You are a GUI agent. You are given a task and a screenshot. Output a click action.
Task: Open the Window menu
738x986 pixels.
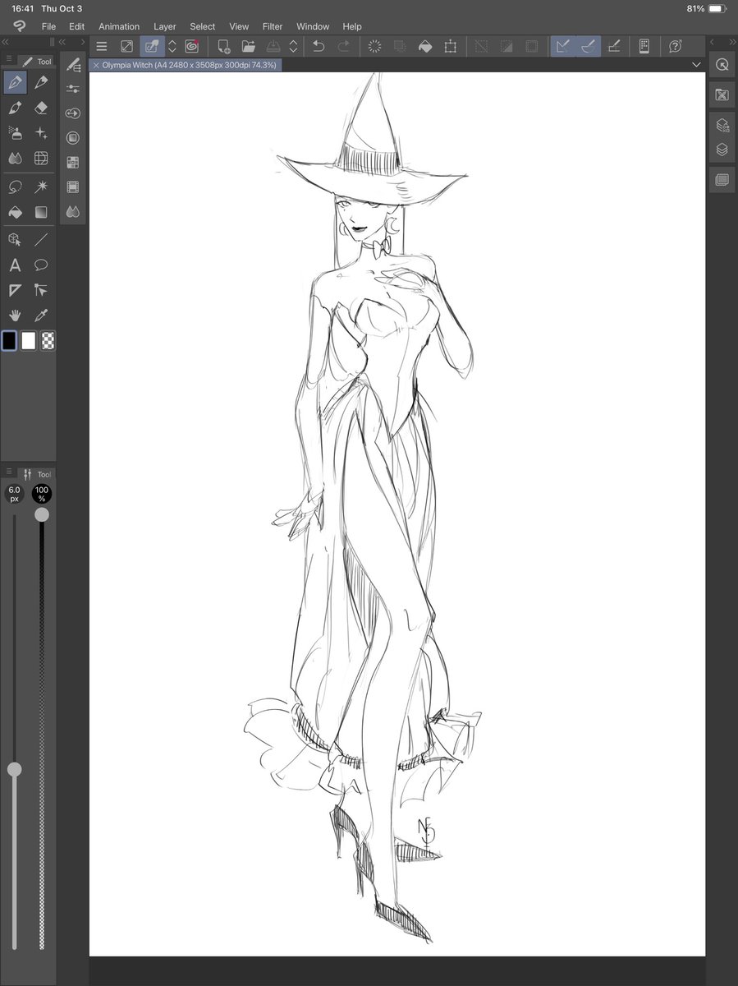(x=313, y=26)
